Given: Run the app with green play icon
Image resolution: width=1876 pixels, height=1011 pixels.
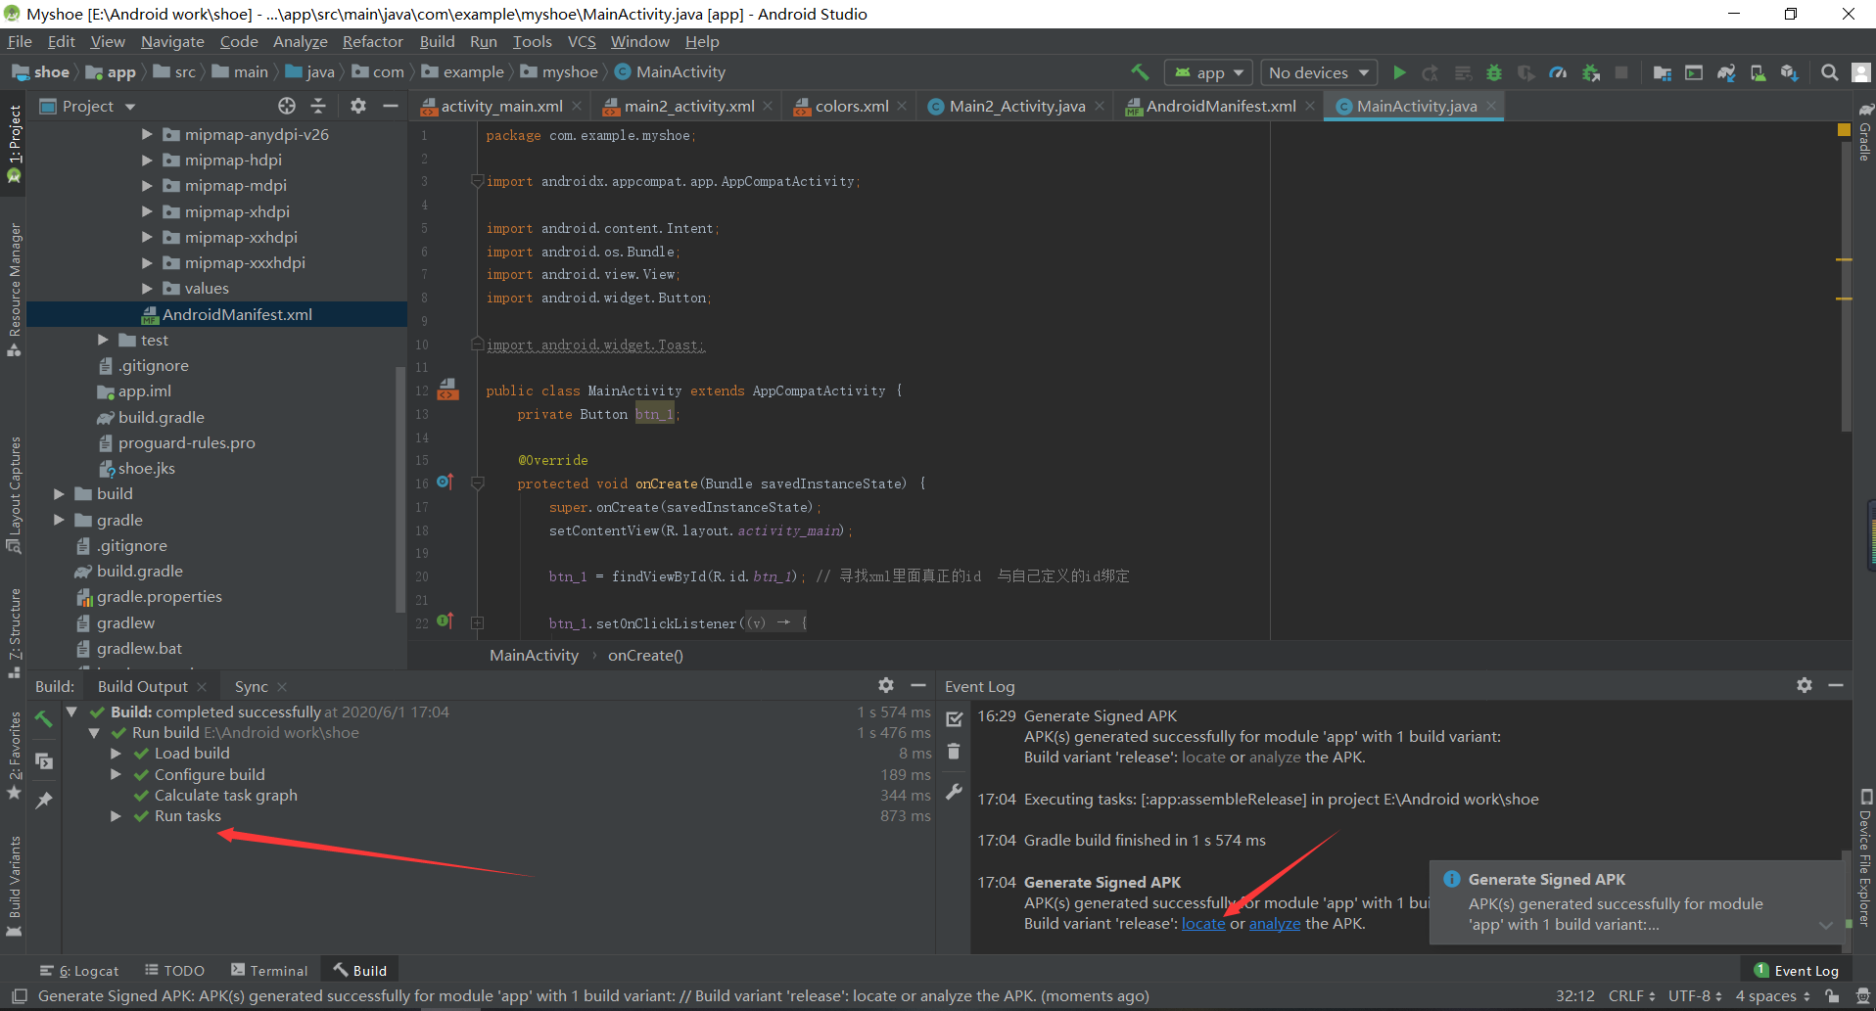Looking at the screenshot, I should click(1399, 72).
